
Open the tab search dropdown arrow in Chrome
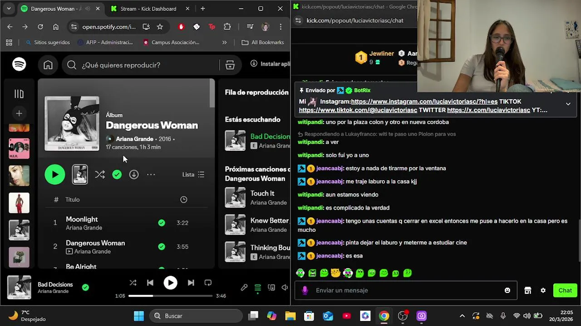pos(9,9)
